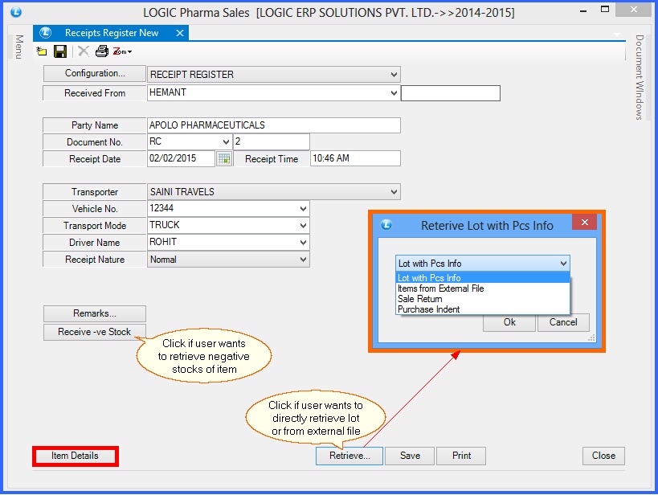Screen dimensions: 658x495
Task: Select 'Sale Return' from the list
Action: coord(420,299)
